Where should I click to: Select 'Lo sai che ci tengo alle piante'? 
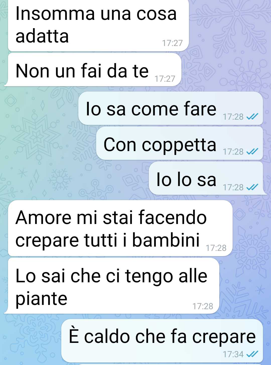coord(114,286)
